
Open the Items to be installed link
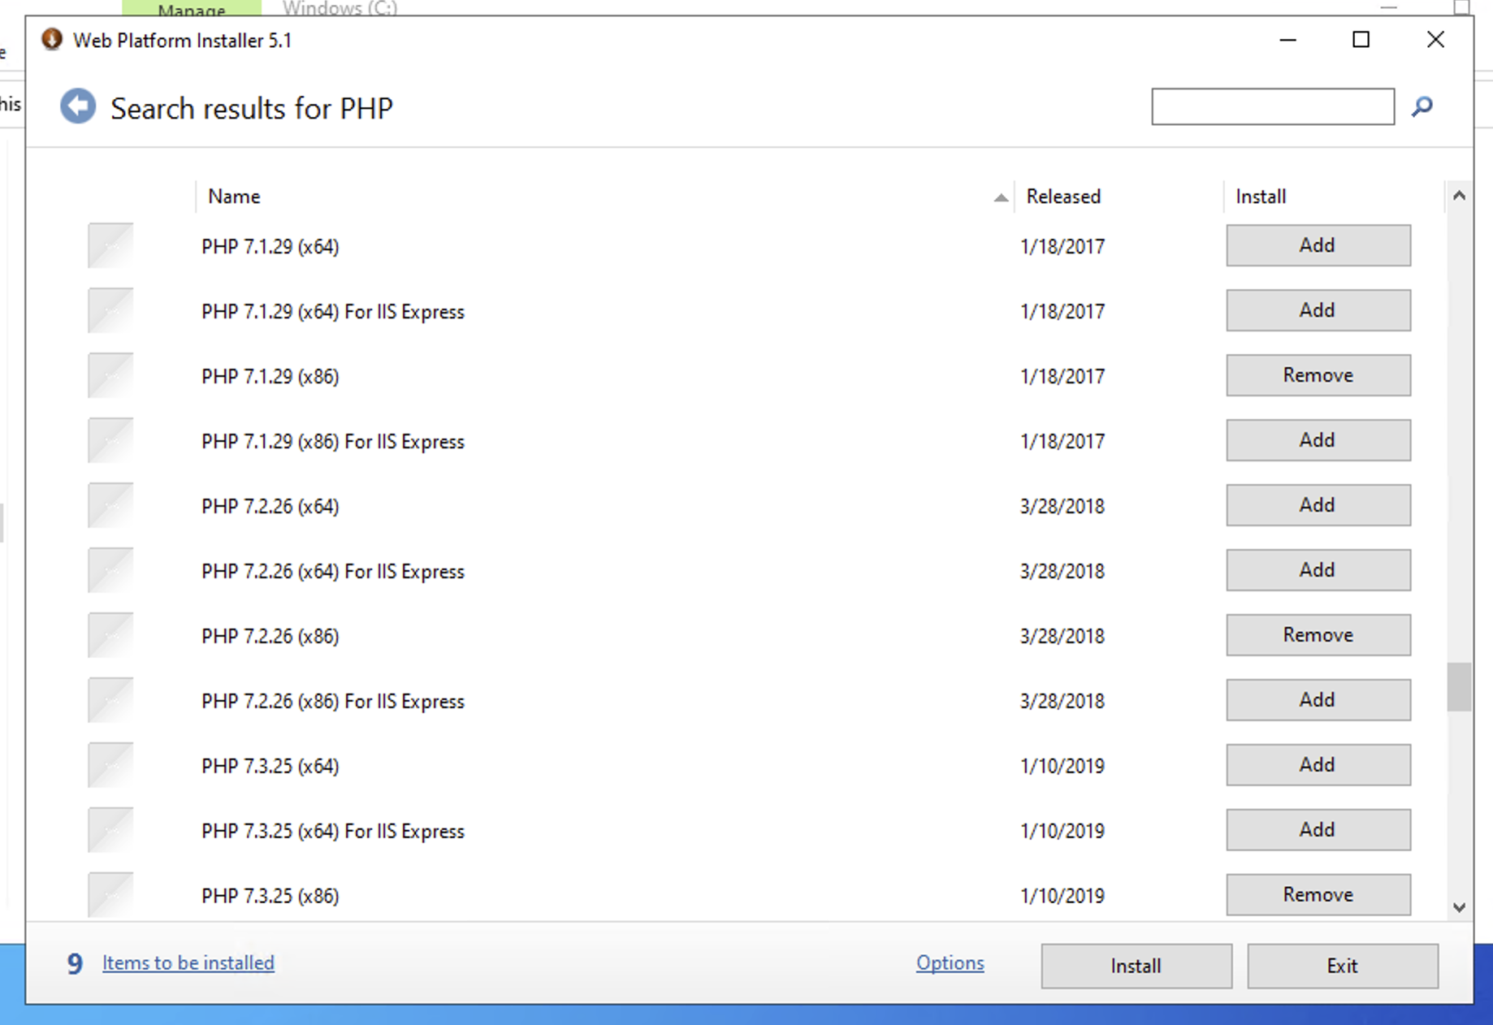tap(188, 962)
